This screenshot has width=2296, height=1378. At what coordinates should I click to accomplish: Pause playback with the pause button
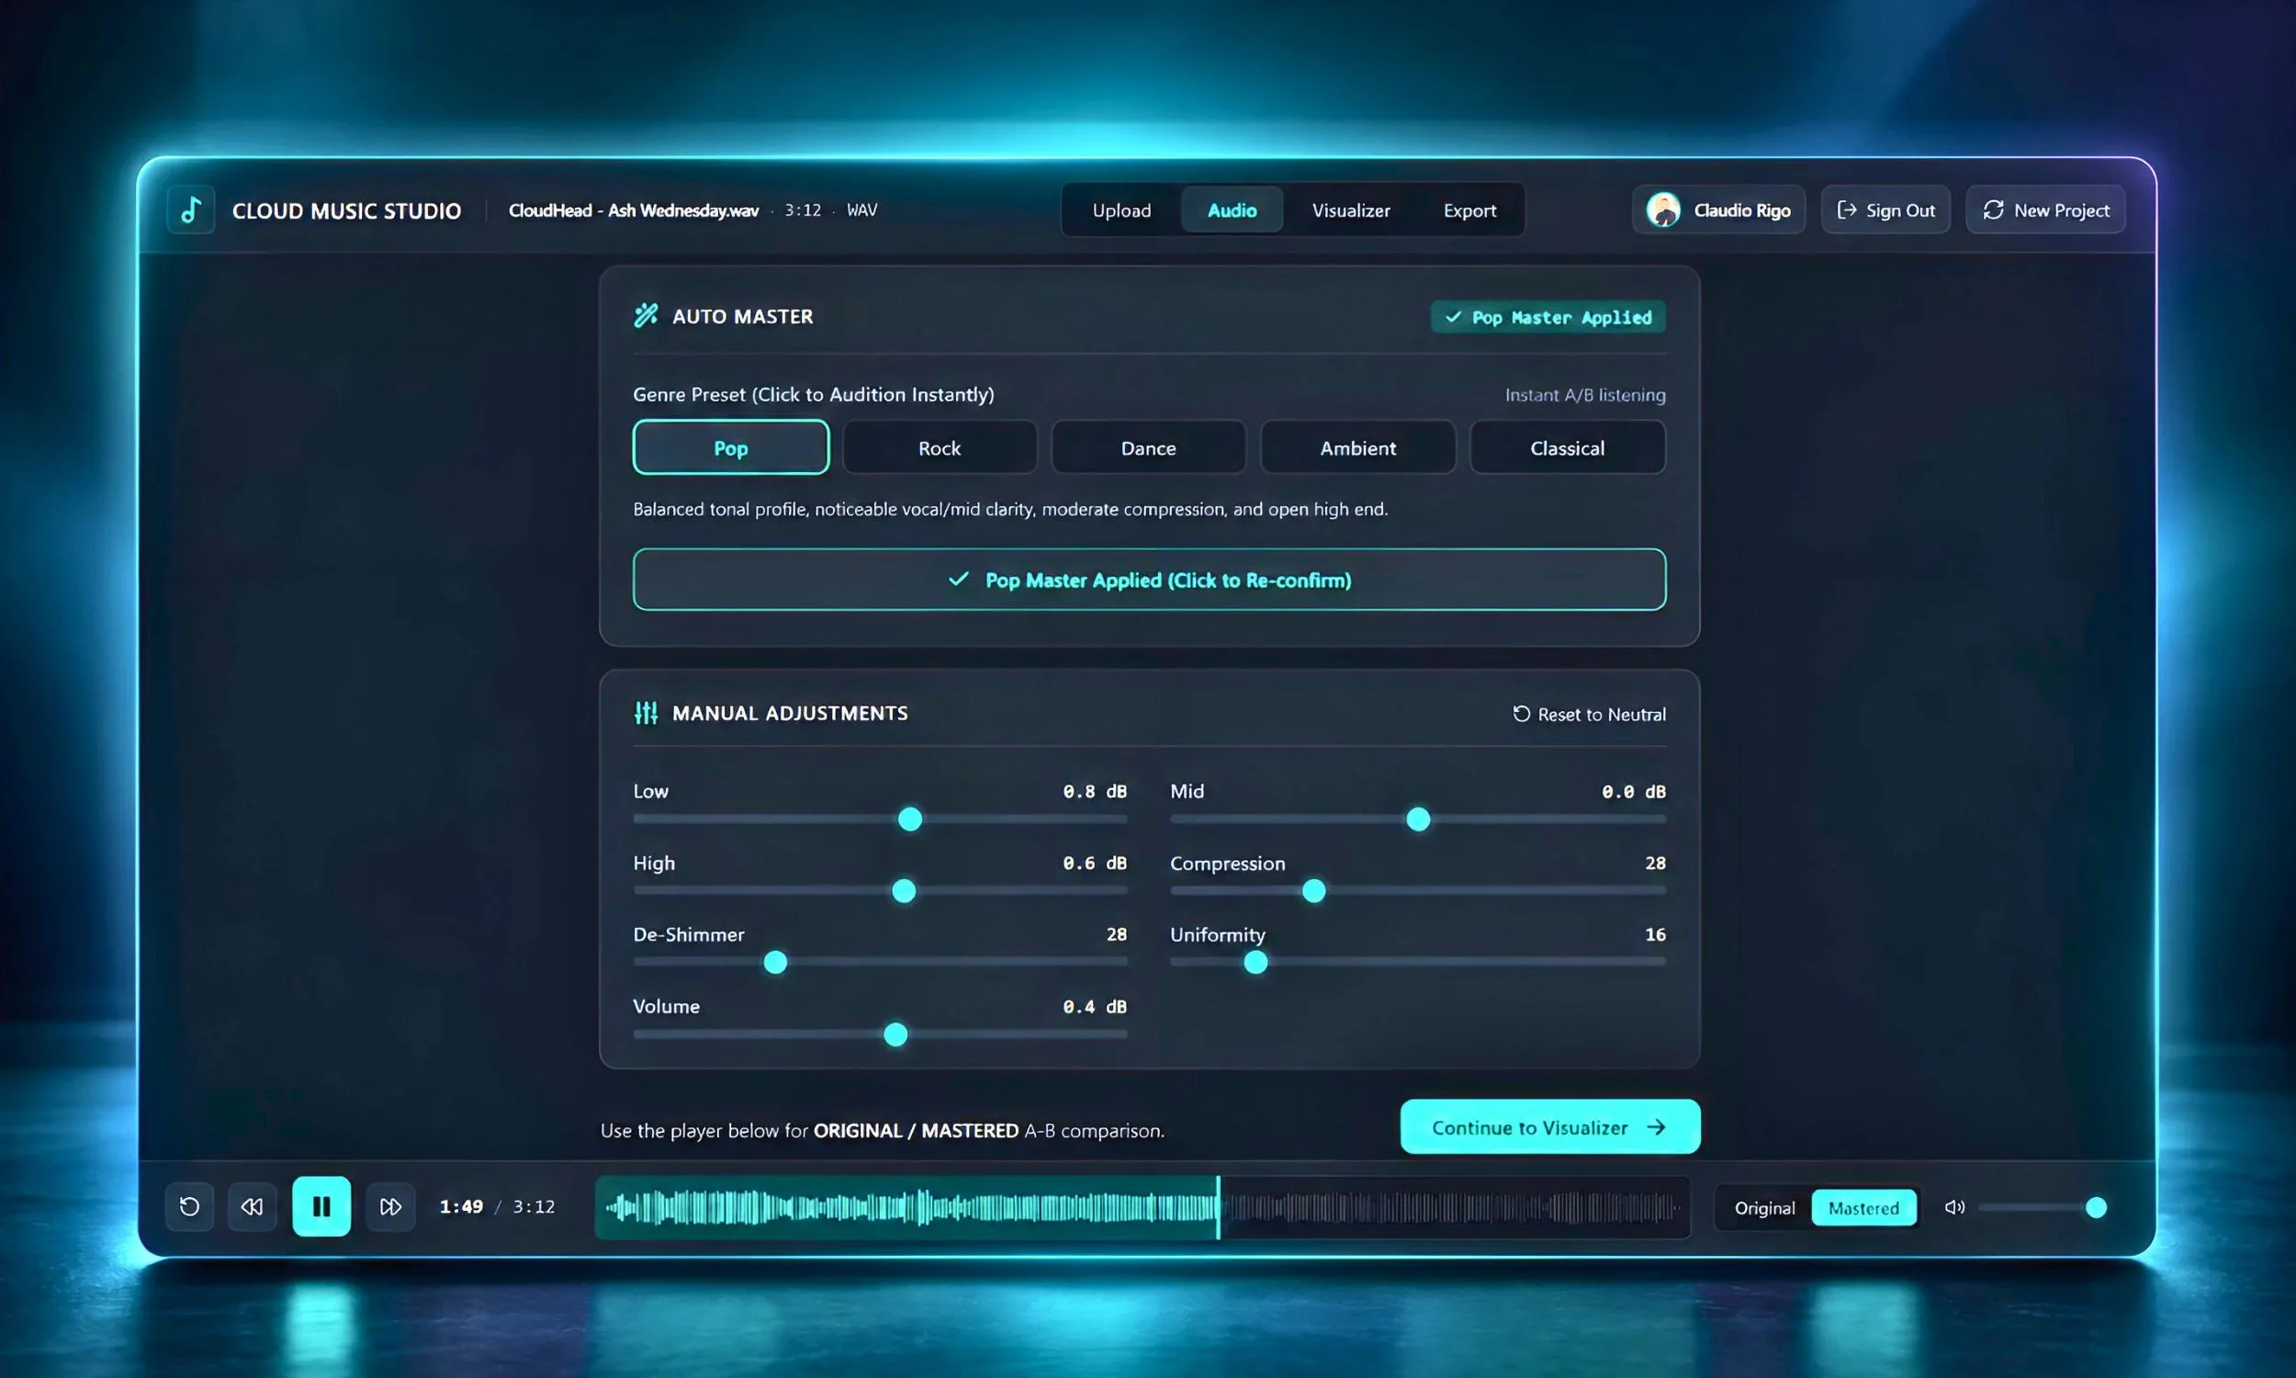pos(321,1206)
